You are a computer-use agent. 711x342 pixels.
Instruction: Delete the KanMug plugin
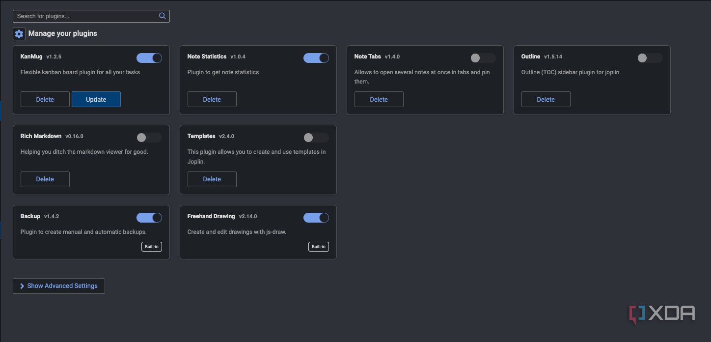pos(45,99)
